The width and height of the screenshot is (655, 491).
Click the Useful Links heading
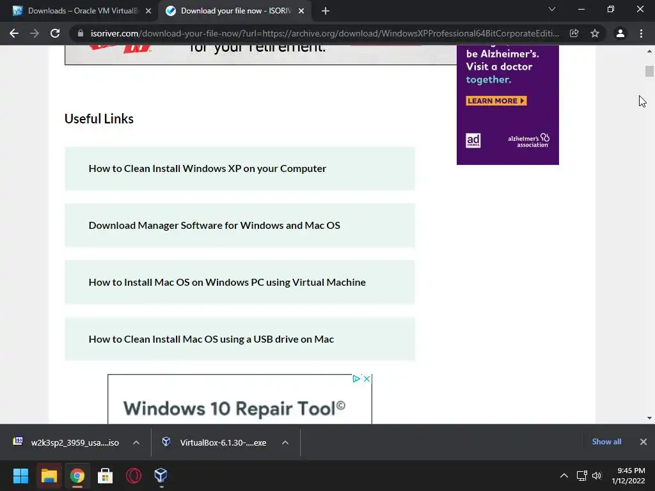99,119
